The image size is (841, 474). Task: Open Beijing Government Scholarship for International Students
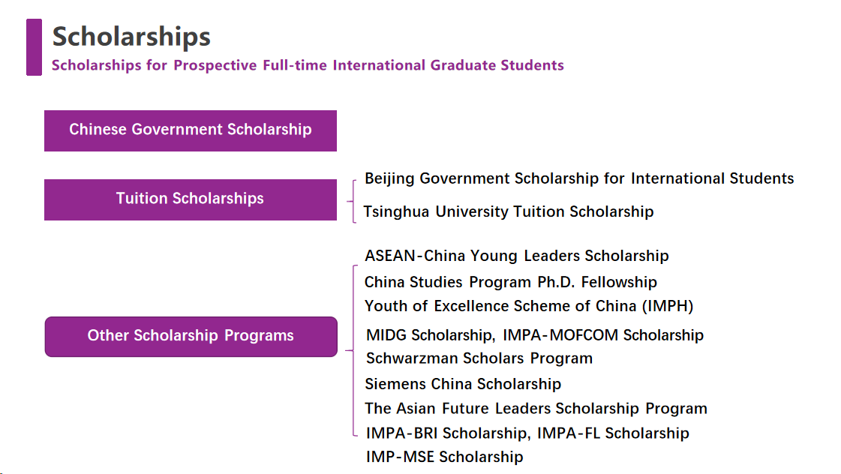click(579, 178)
